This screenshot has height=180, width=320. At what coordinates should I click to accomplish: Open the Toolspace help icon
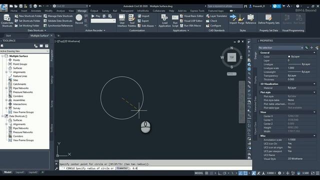click(x=46, y=46)
